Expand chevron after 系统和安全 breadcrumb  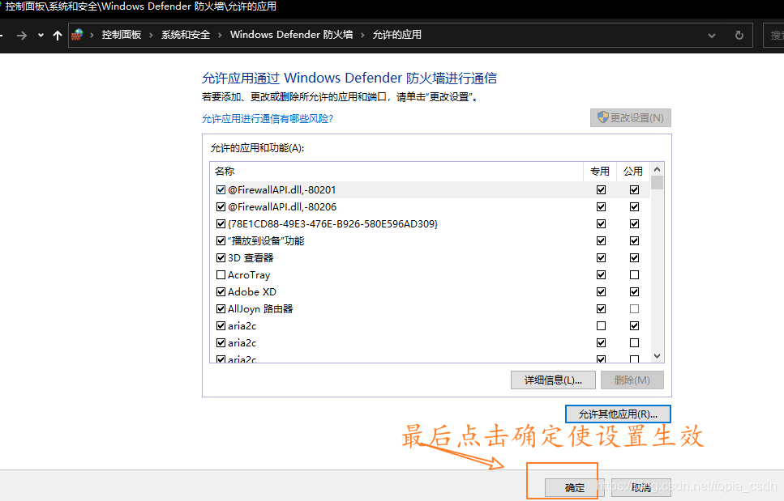point(220,35)
